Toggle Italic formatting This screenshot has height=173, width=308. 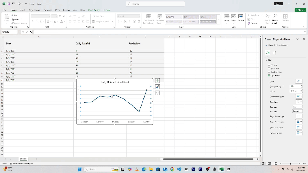click(x=37, y=21)
